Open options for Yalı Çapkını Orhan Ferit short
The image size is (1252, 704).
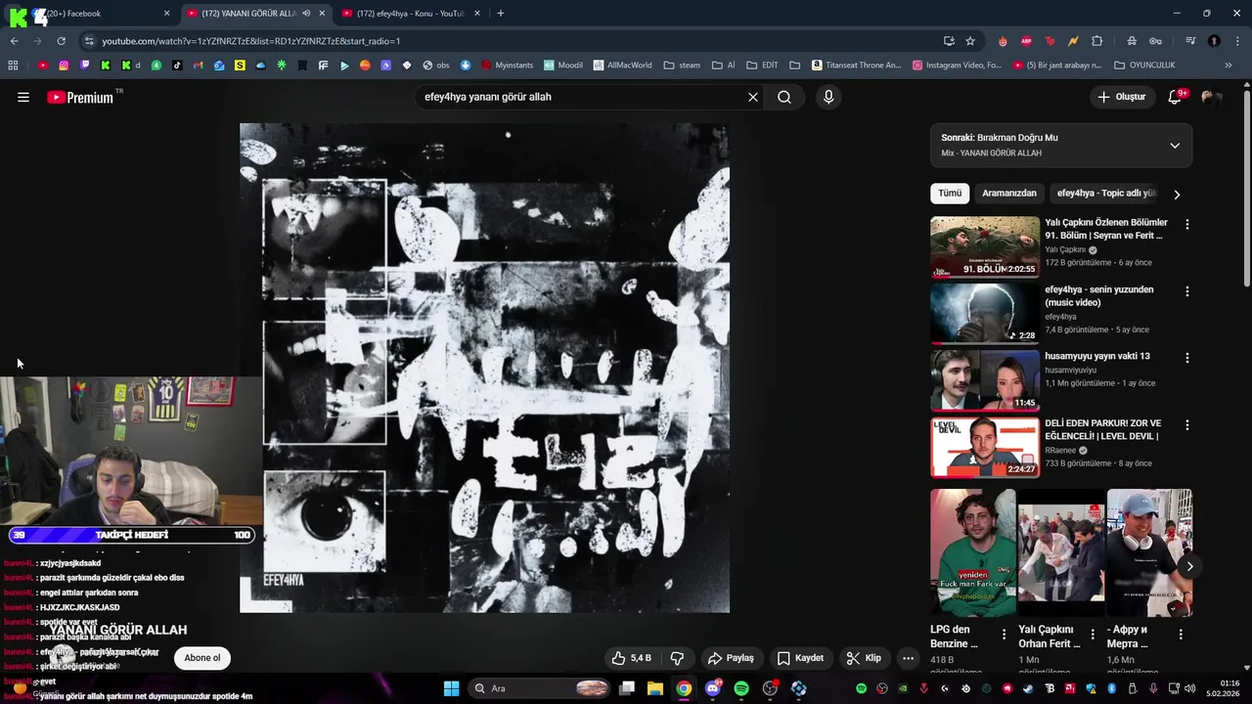click(x=1092, y=635)
